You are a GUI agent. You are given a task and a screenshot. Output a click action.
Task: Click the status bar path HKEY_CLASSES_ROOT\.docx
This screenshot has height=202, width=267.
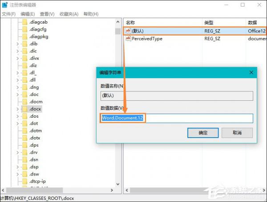click(37, 198)
